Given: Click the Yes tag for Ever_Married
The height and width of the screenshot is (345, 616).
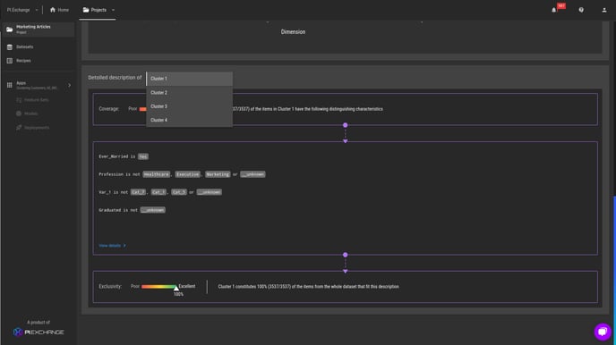Looking at the screenshot, I should tap(143, 156).
